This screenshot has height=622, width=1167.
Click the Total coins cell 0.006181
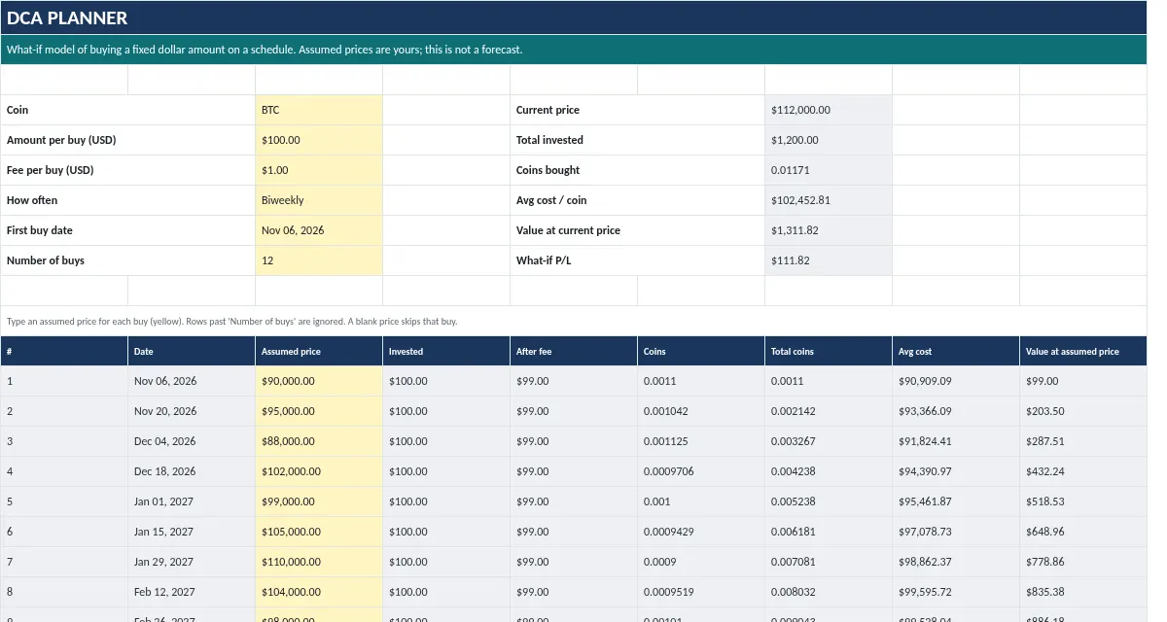point(829,532)
